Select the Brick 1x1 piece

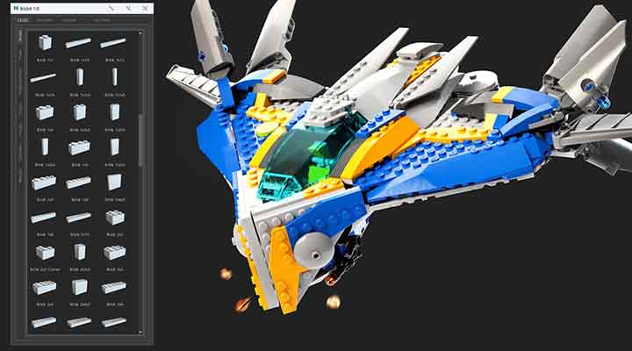click(43, 42)
